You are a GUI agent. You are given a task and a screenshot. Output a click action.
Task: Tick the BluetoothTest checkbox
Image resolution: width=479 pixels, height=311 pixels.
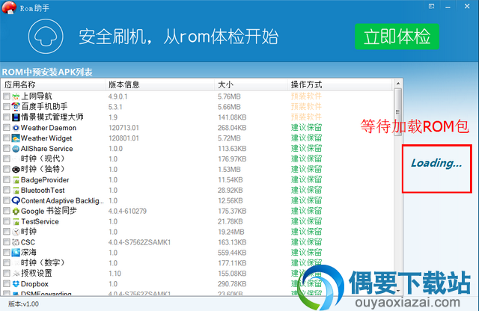[7, 190]
